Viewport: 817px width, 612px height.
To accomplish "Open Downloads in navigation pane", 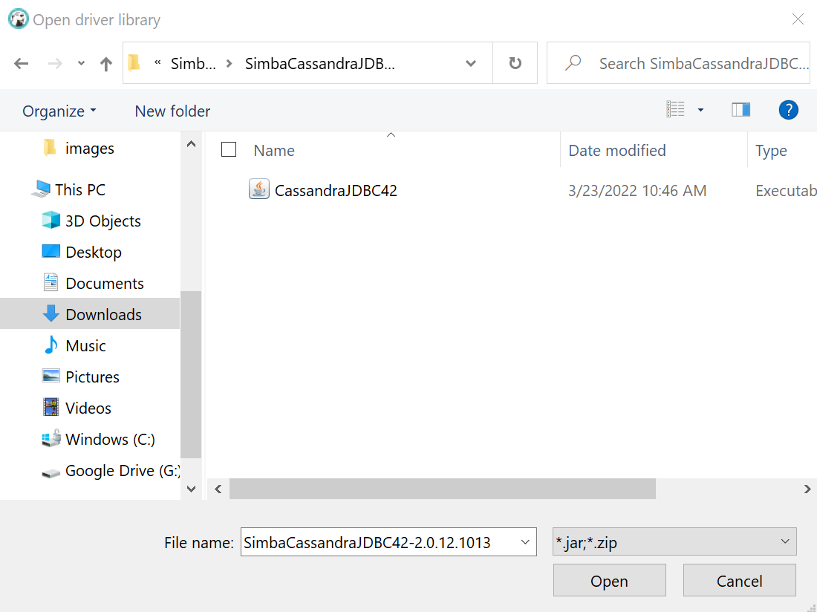I will 90,314.
